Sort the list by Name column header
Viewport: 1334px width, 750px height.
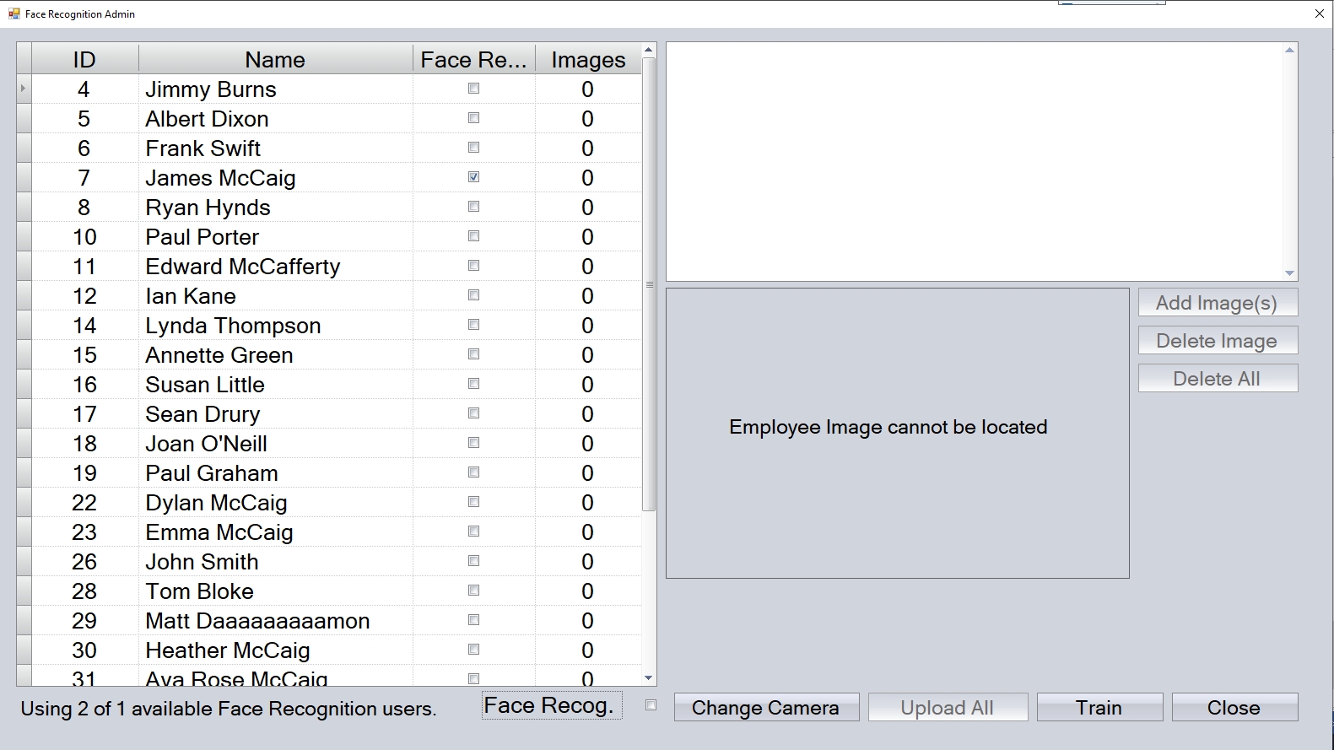275,60
